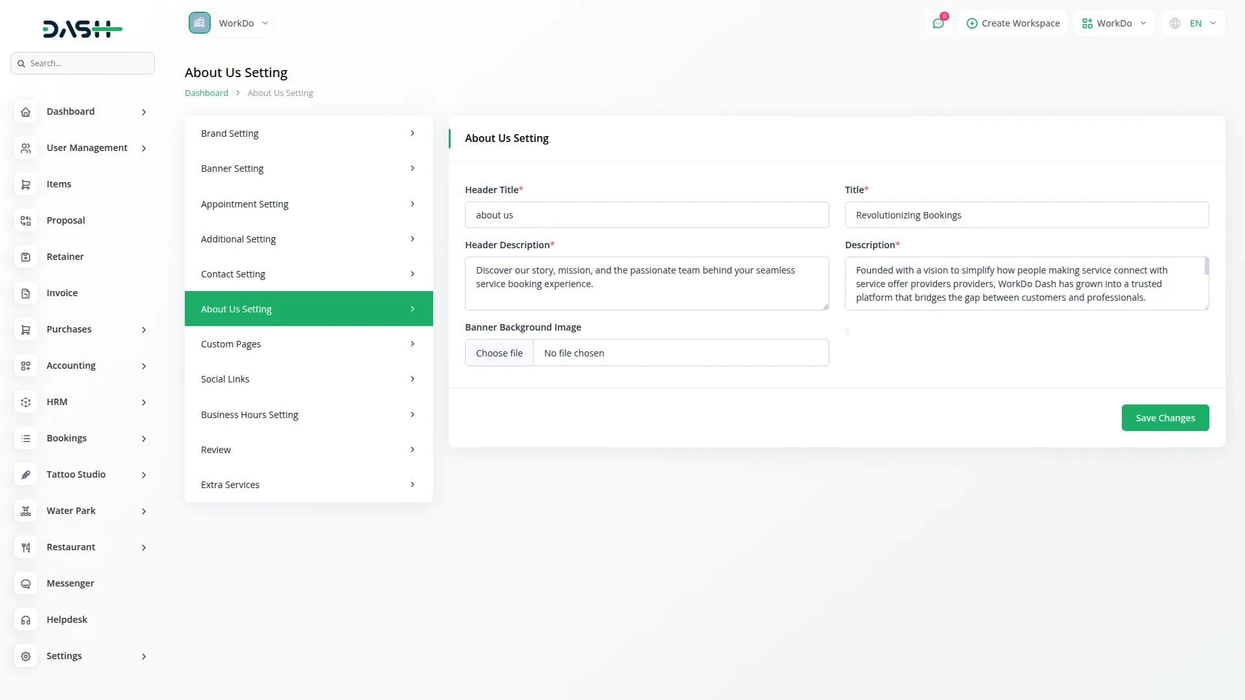Click the Restaurant fork-knife icon
Screen dimensions: 1245x700
25,547
